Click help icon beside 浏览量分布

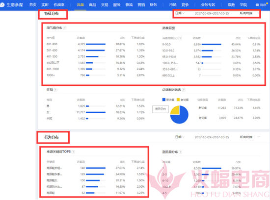tap(180, 152)
